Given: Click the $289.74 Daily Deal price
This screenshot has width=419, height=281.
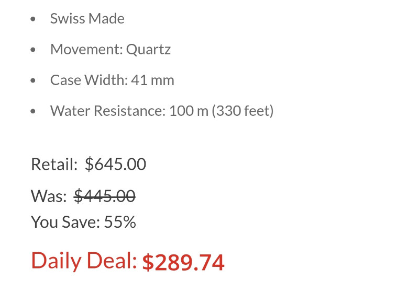Looking at the screenshot, I should tap(183, 262).
